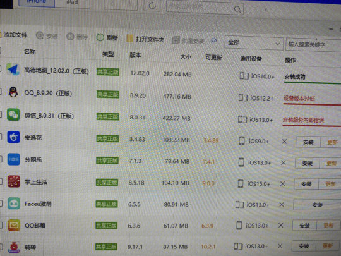Remove 安逸花 using its X icon
The height and width of the screenshot is (256, 341).
point(284,142)
